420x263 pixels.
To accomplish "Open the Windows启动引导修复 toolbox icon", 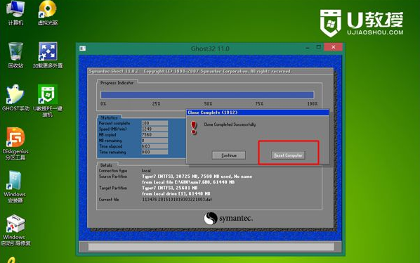I will coord(15,230).
